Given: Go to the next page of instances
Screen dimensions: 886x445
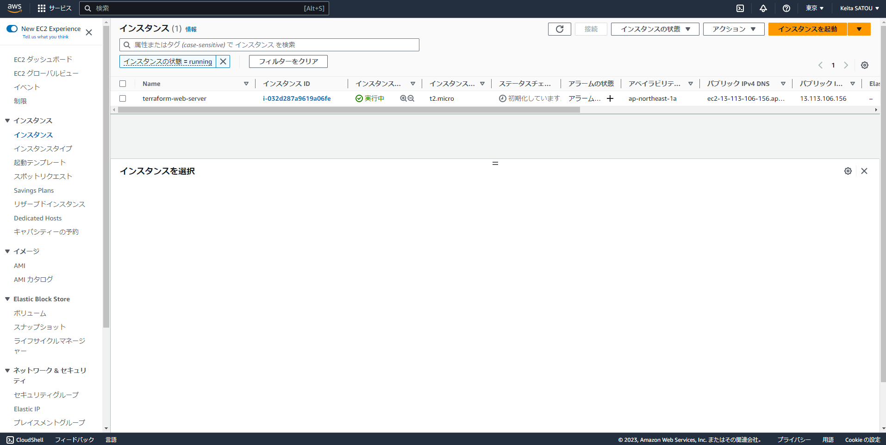Looking at the screenshot, I should 846,65.
